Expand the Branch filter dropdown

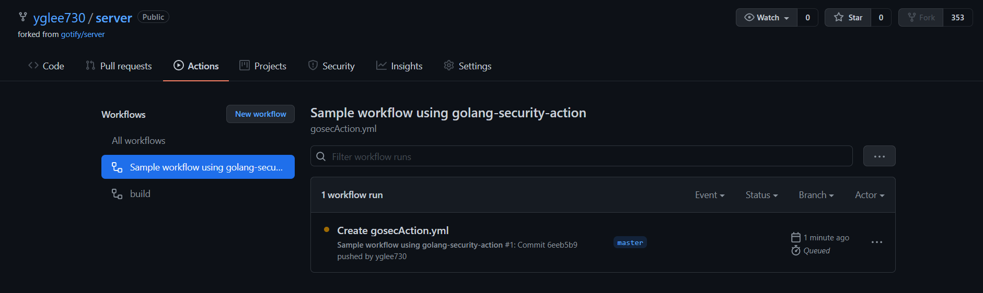[x=816, y=195]
